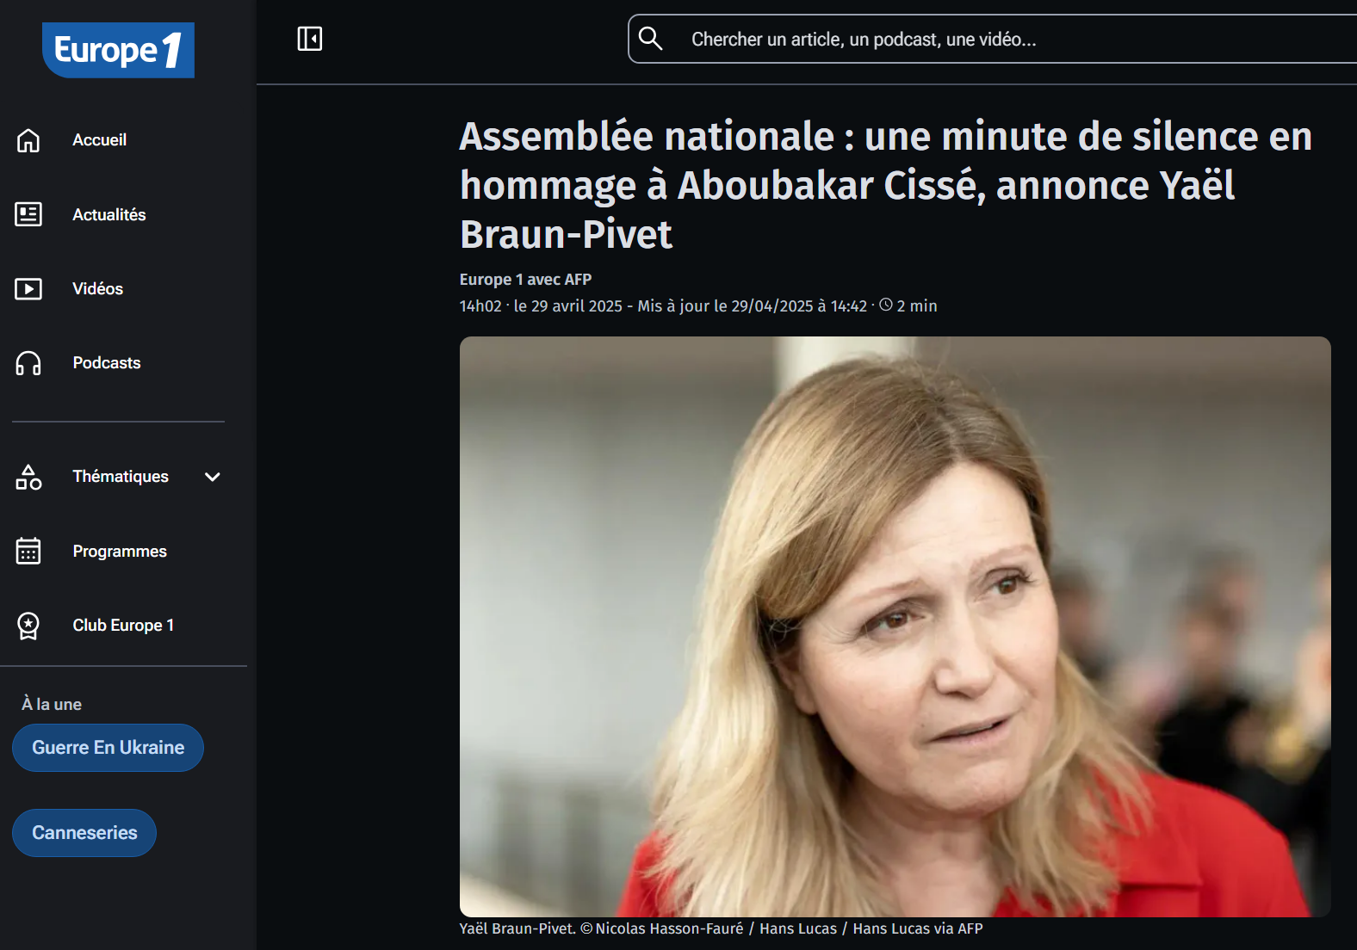This screenshot has width=1357, height=950.
Task: Open the Guerre En Ukraine topic
Action: pyautogui.click(x=108, y=748)
